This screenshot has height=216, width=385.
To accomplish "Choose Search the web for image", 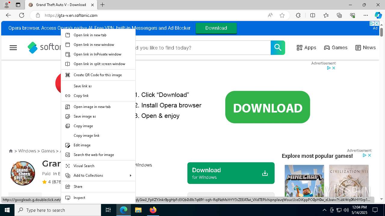I will [98, 155].
